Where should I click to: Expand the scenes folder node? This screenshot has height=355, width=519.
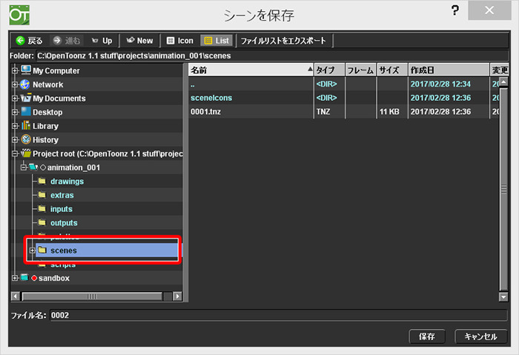click(32, 251)
